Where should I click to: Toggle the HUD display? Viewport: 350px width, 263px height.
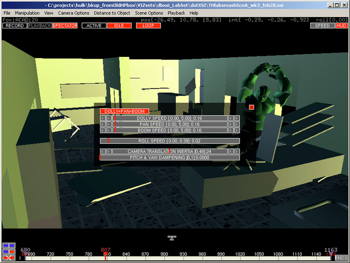(x=342, y=26)
